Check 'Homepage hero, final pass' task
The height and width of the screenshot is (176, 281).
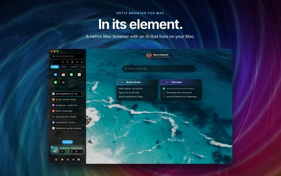[x=164, y=93]
